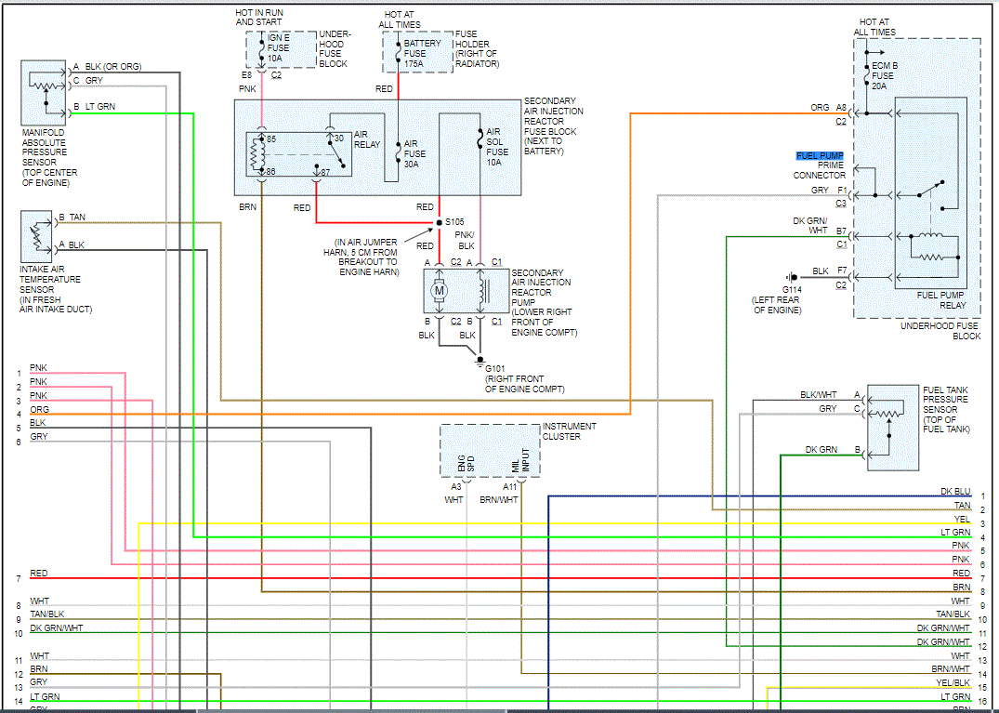Viewport: 999px width, 713px height.
Task: Select the Instrument Cluster box
Action: coord(490,451)
